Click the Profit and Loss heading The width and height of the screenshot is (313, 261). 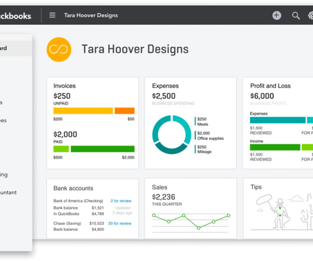tap(270, 86)
